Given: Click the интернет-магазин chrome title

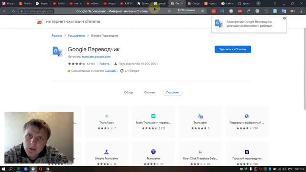Looking at the screenshot, I should 73,21.
